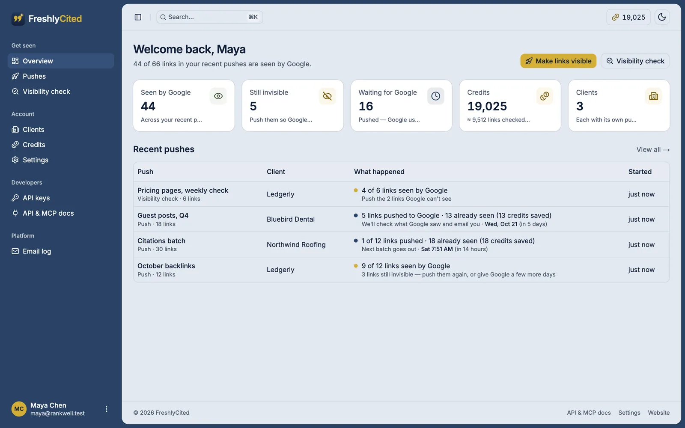Follow the View all link
The width and height of the screenshot is (685, 428).
(x=653, y=149)
